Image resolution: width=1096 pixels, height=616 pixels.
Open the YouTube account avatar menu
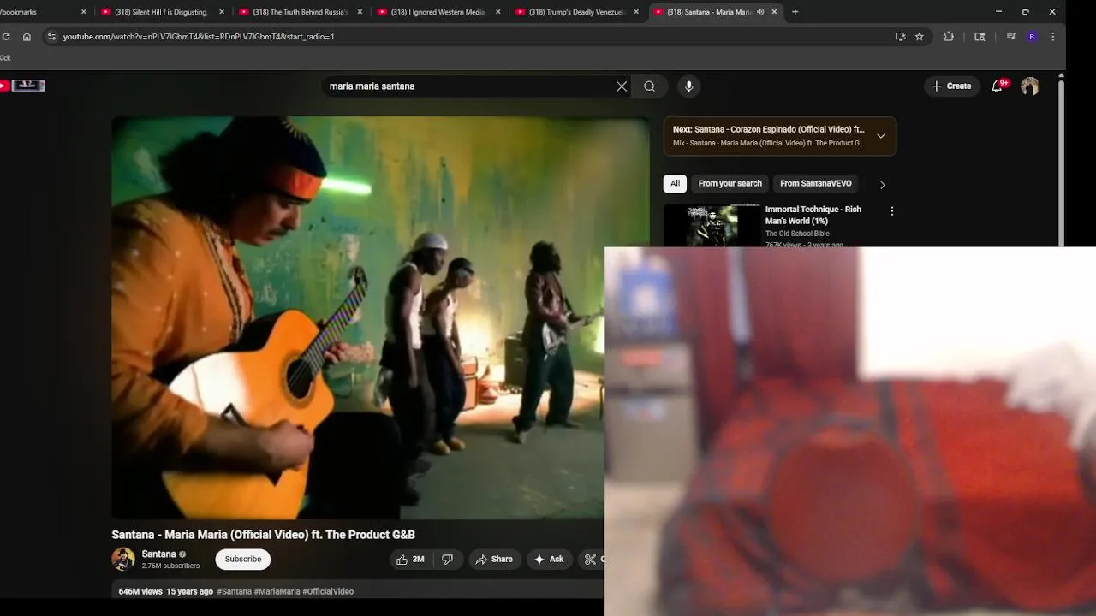1030,86
